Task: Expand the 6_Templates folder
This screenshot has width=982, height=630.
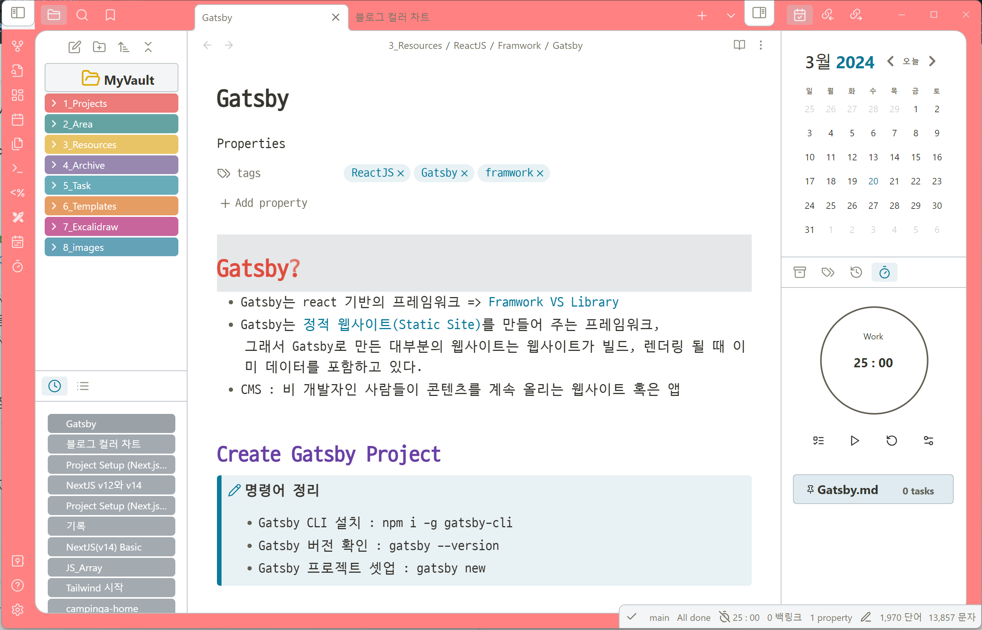Action: click(111, 206)
